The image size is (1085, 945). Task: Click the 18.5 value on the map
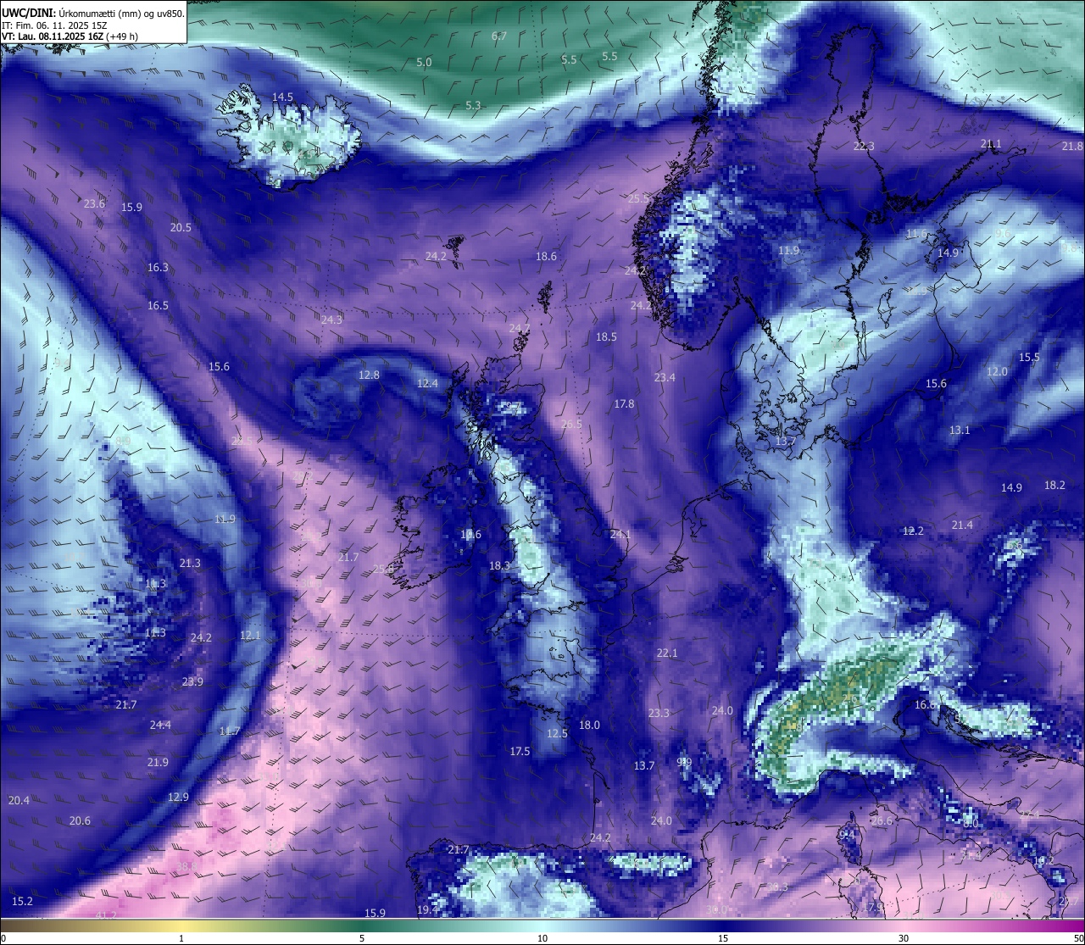coord(606,336)
